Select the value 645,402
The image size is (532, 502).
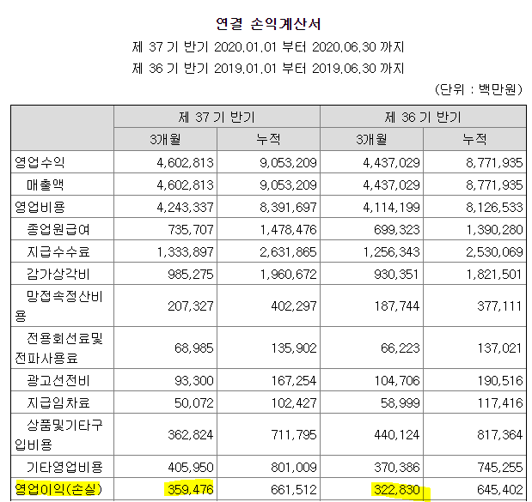[500, 489]
